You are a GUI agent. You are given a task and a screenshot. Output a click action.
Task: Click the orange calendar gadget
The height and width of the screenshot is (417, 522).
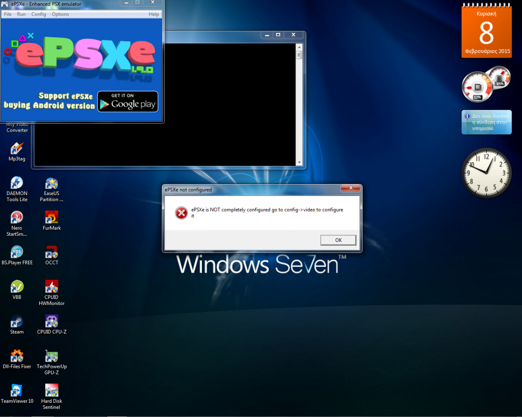coord(486,30)
